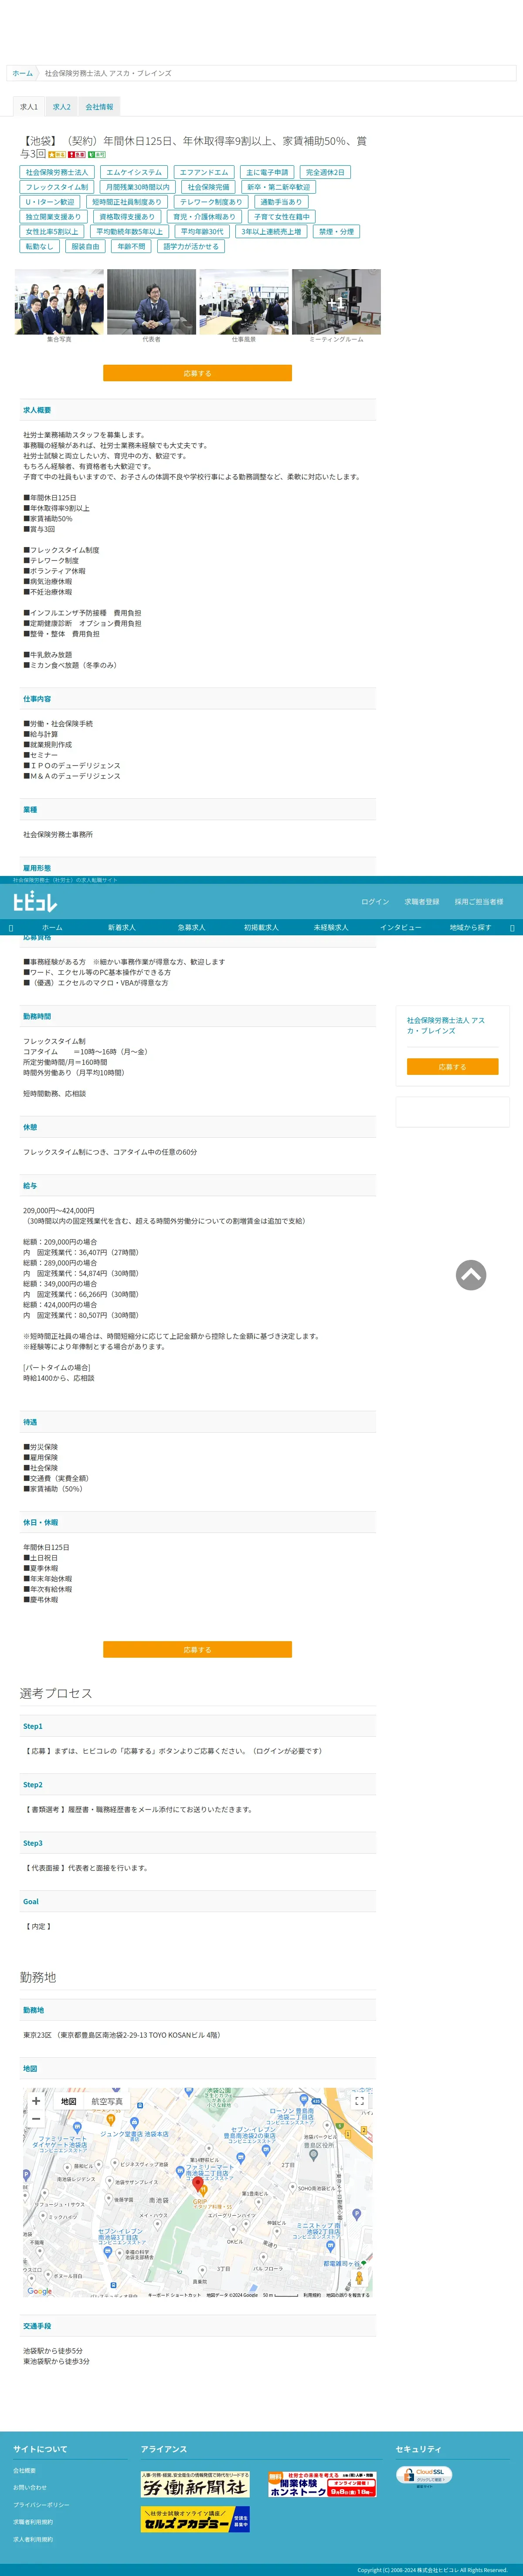The width and height of the screenshot is (523, 2576).
Task: Open the 仕事風景 photo thumbnail
Action: pyautogui.click(x=244, y=302)
